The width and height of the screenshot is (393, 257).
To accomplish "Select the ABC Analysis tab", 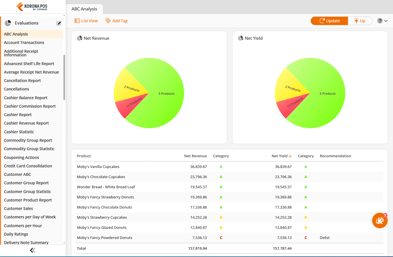I will coord(84,9).
